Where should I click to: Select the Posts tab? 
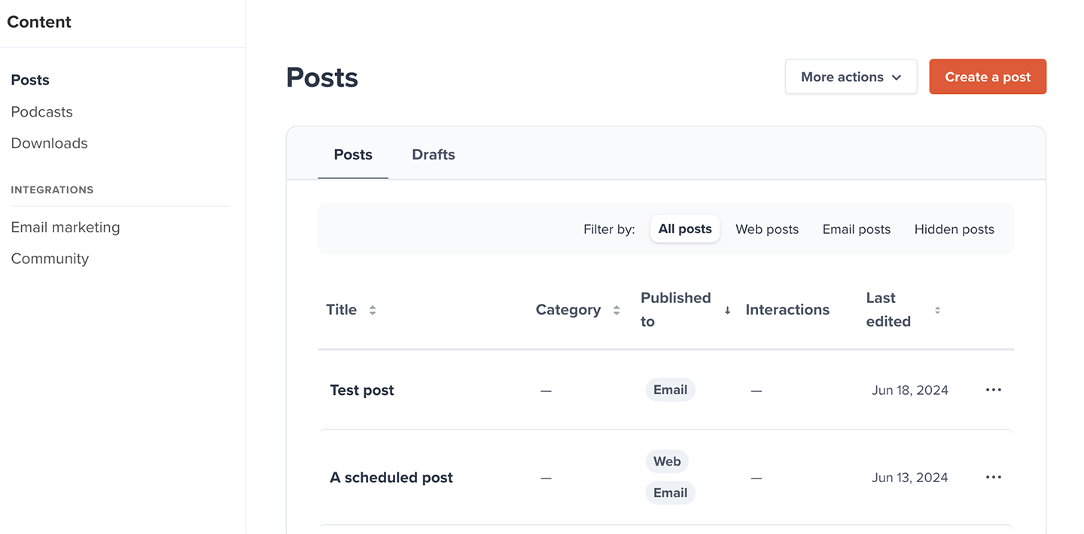pyautogui.click(x=353, y=155)
